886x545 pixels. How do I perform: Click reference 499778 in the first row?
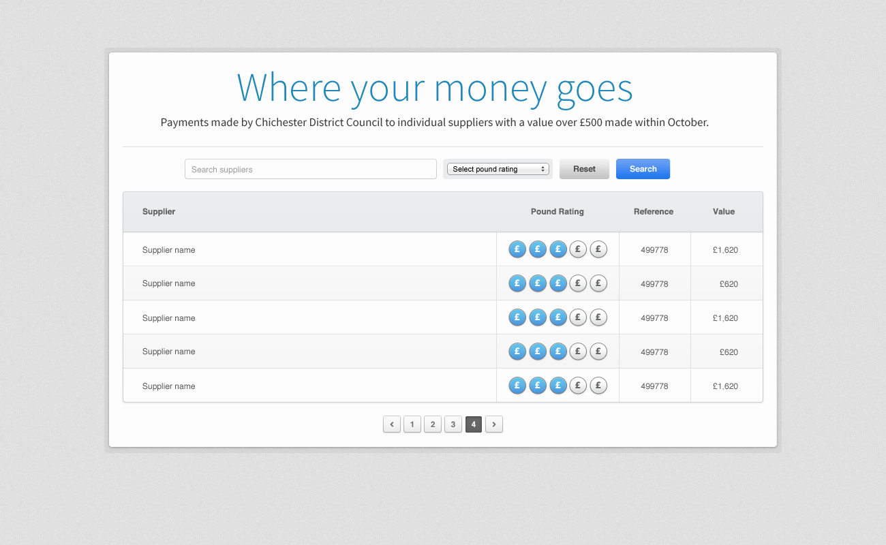click(654, 250)
